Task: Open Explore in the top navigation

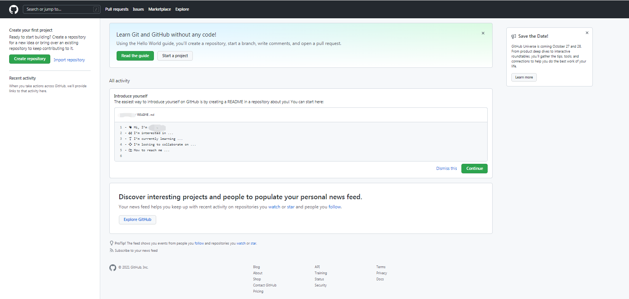Action: 182,9
